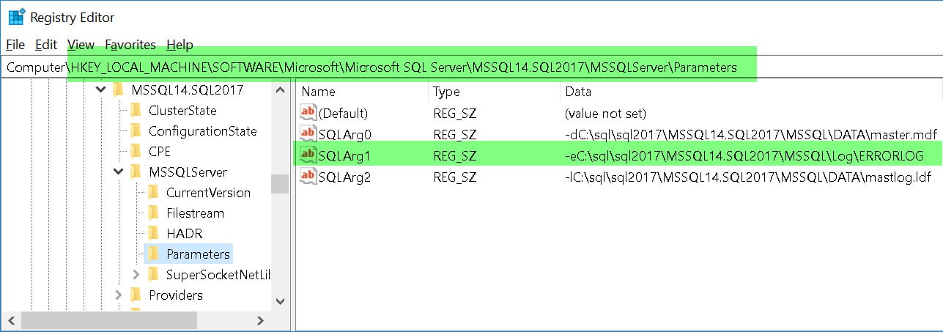
Task: Select the SQLArg1 string value icon
Action: coord(308,155)
